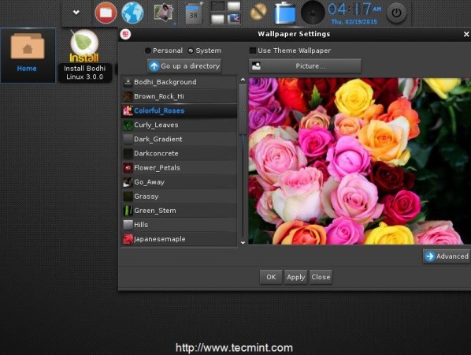Click the Picture... button

[305, 66]
